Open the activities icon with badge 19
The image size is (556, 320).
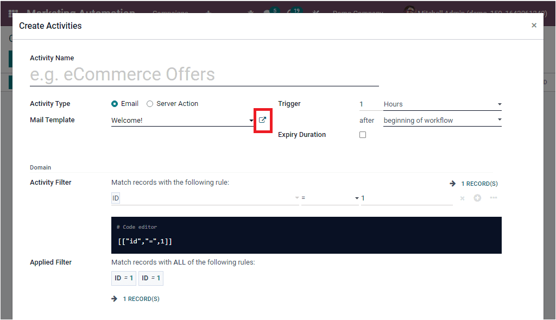294,11
